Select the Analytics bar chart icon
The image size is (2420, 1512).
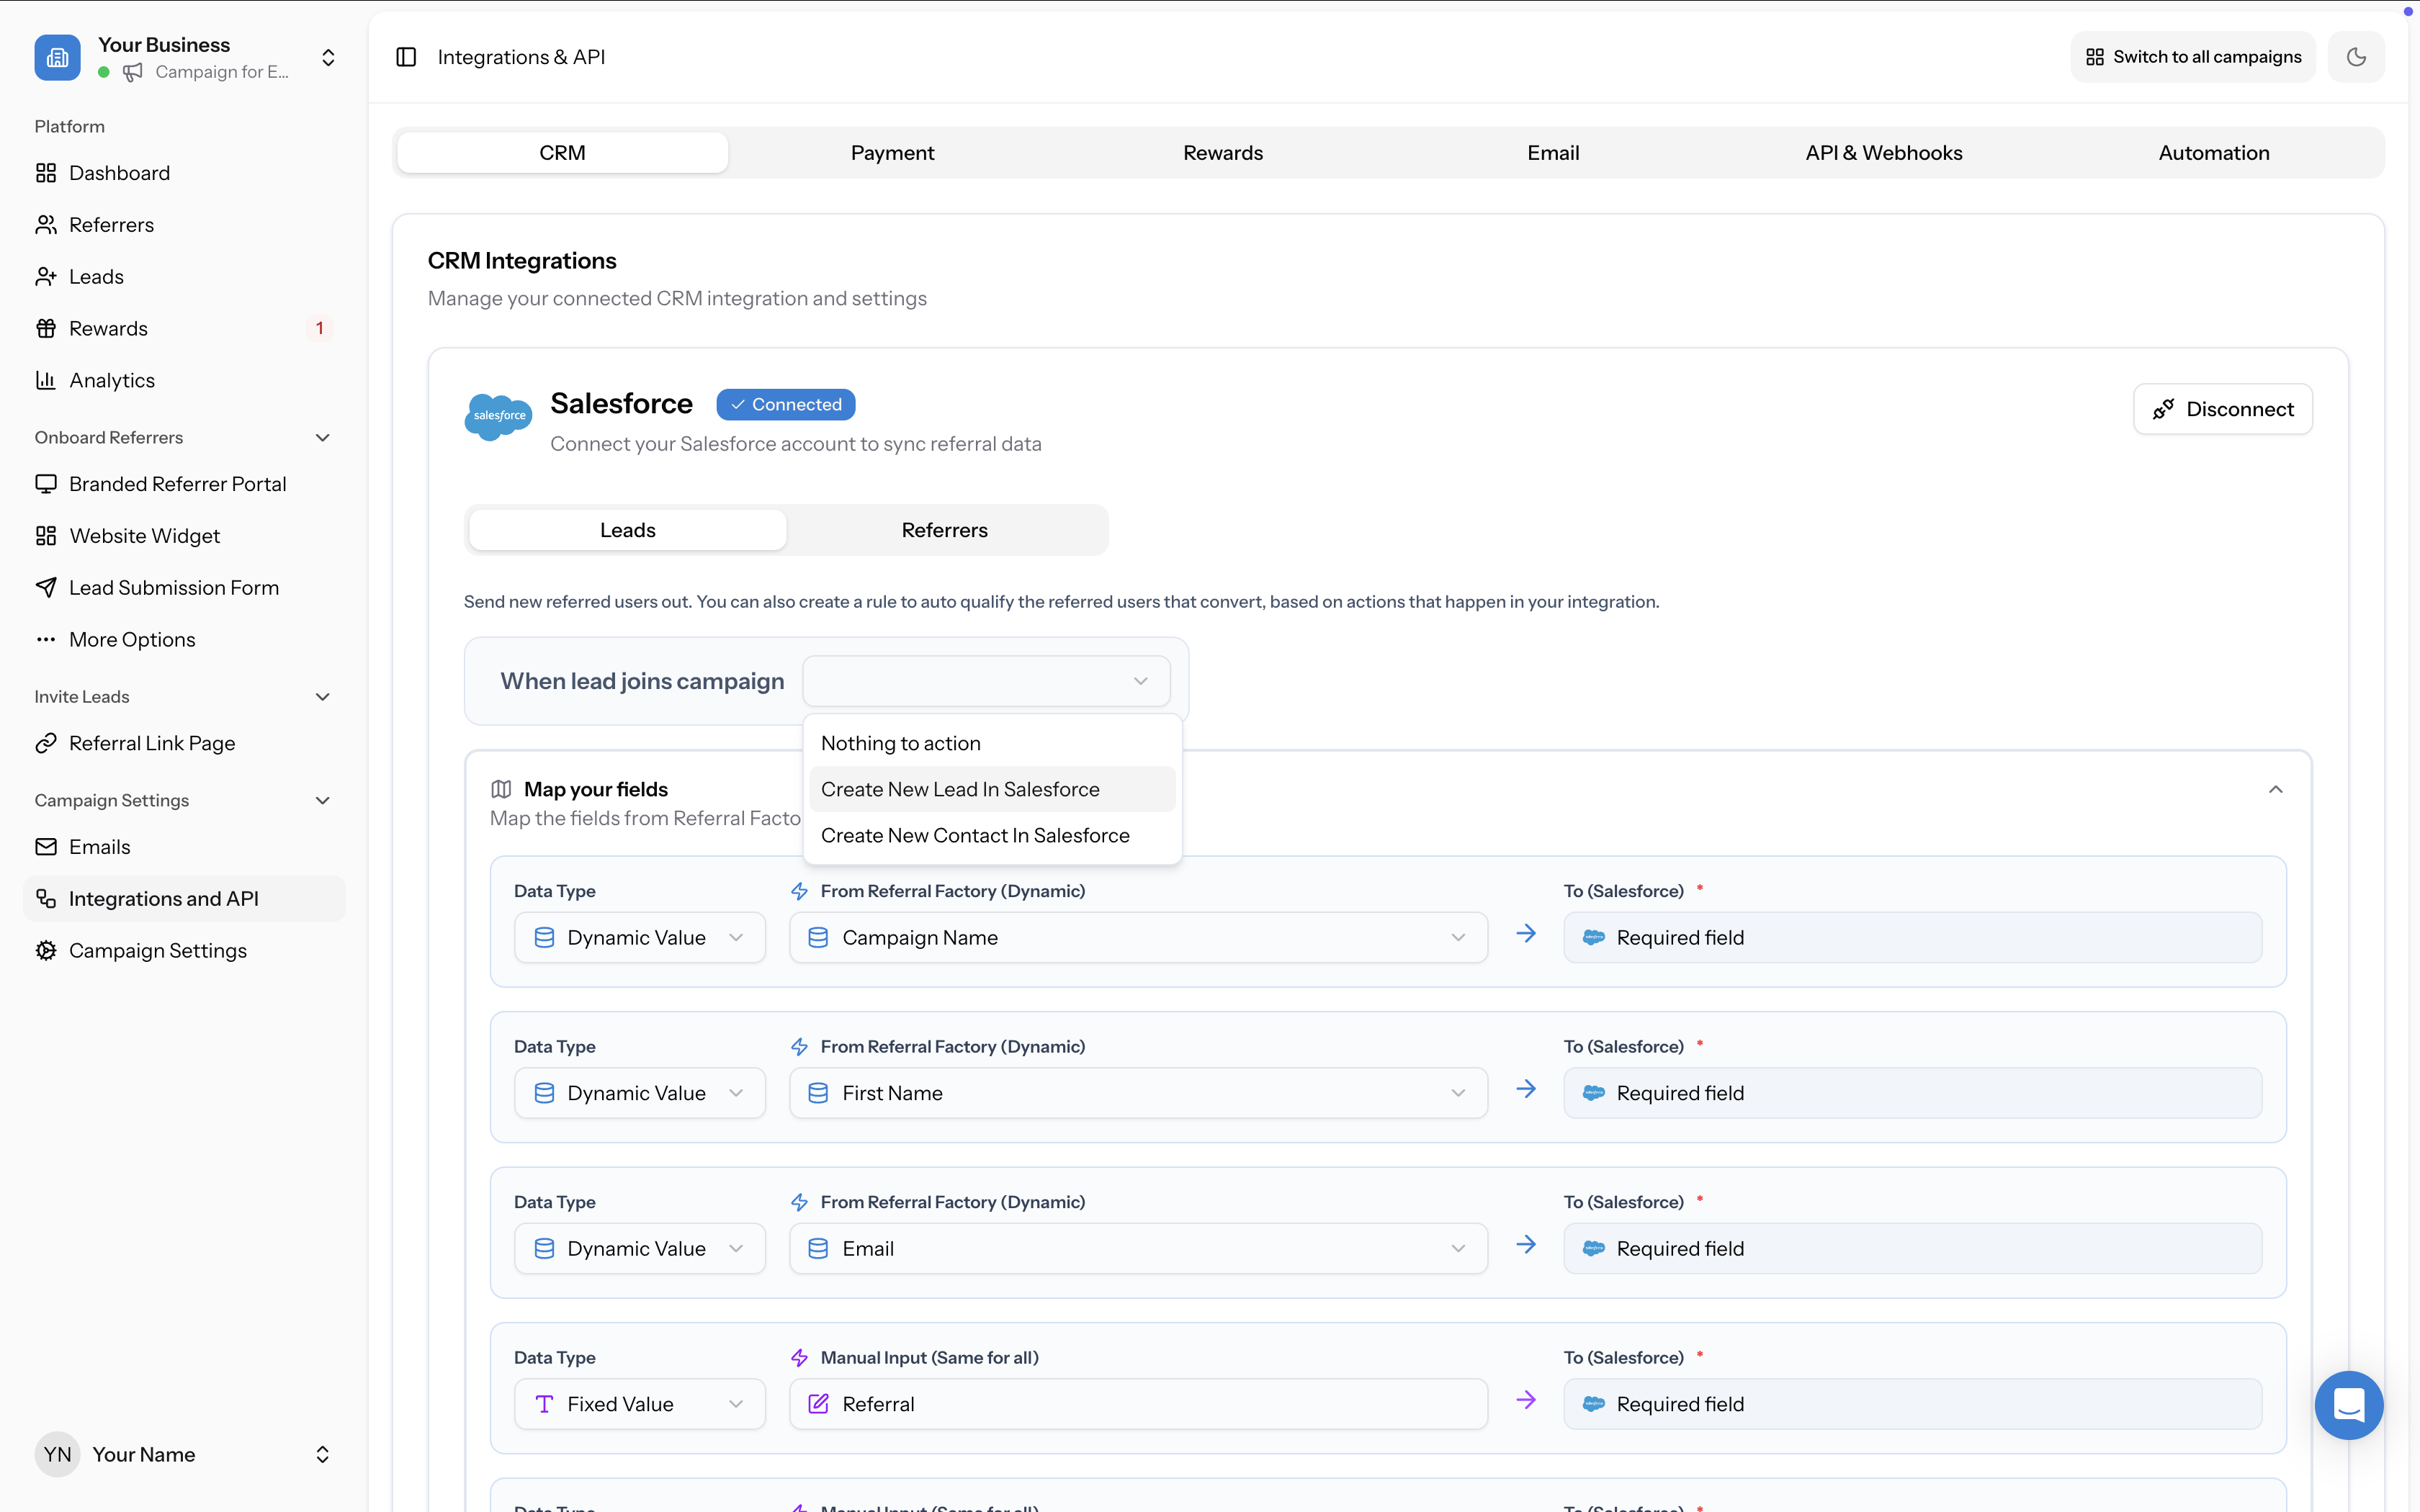46,380
